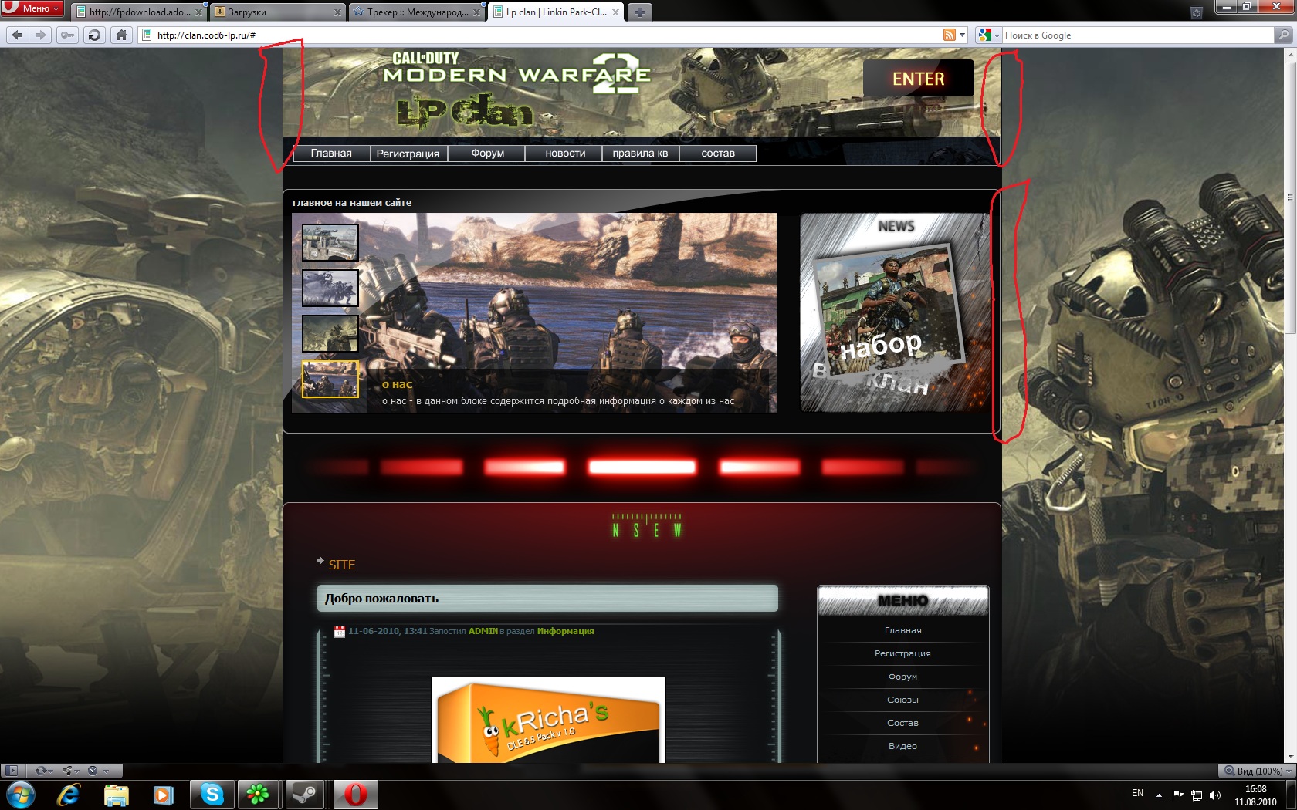Open Союзы in the МЕНЮ sidebar
Screen dimensions: 1297x810
click(902, 700)
